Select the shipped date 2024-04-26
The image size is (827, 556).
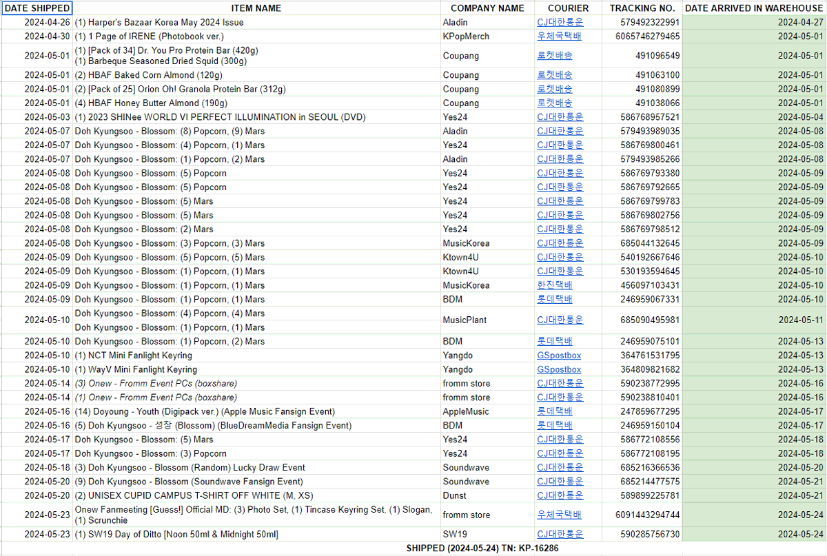(x=37, y=22)
